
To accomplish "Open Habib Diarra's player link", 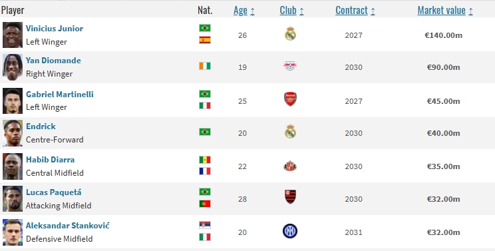I will [50, 159].
